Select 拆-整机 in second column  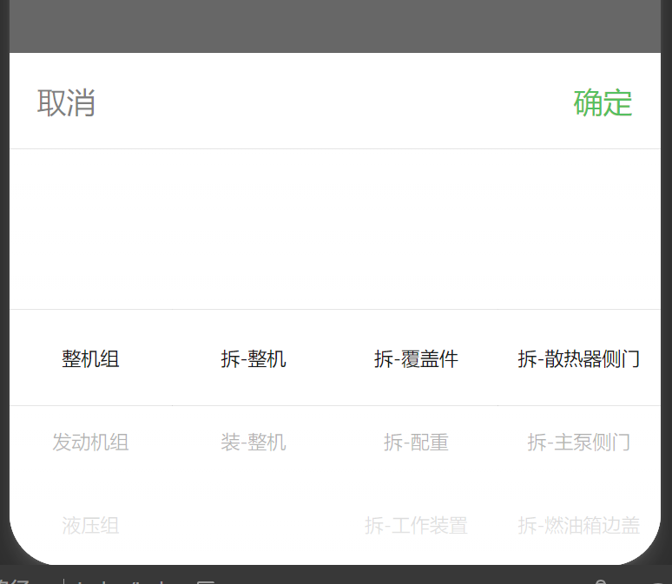click(x=254, y=358)
